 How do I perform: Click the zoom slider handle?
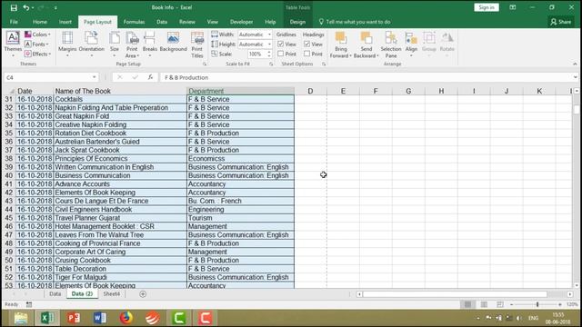[x=537, y=304]
